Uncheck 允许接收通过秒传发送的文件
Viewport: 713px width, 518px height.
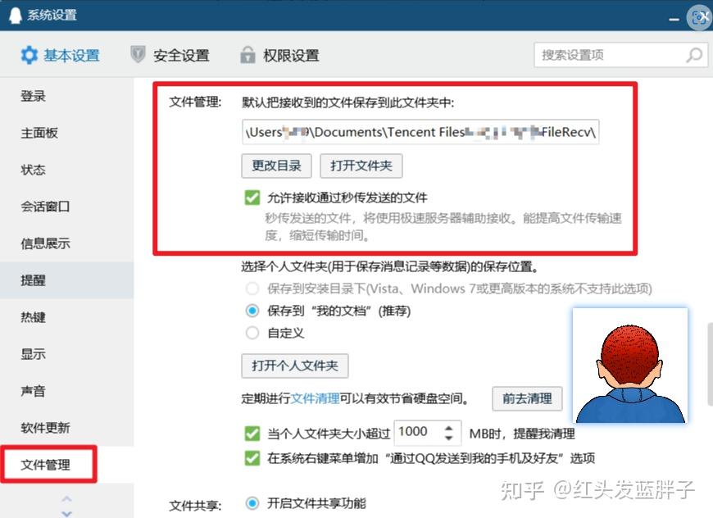(x=252, y=198)
